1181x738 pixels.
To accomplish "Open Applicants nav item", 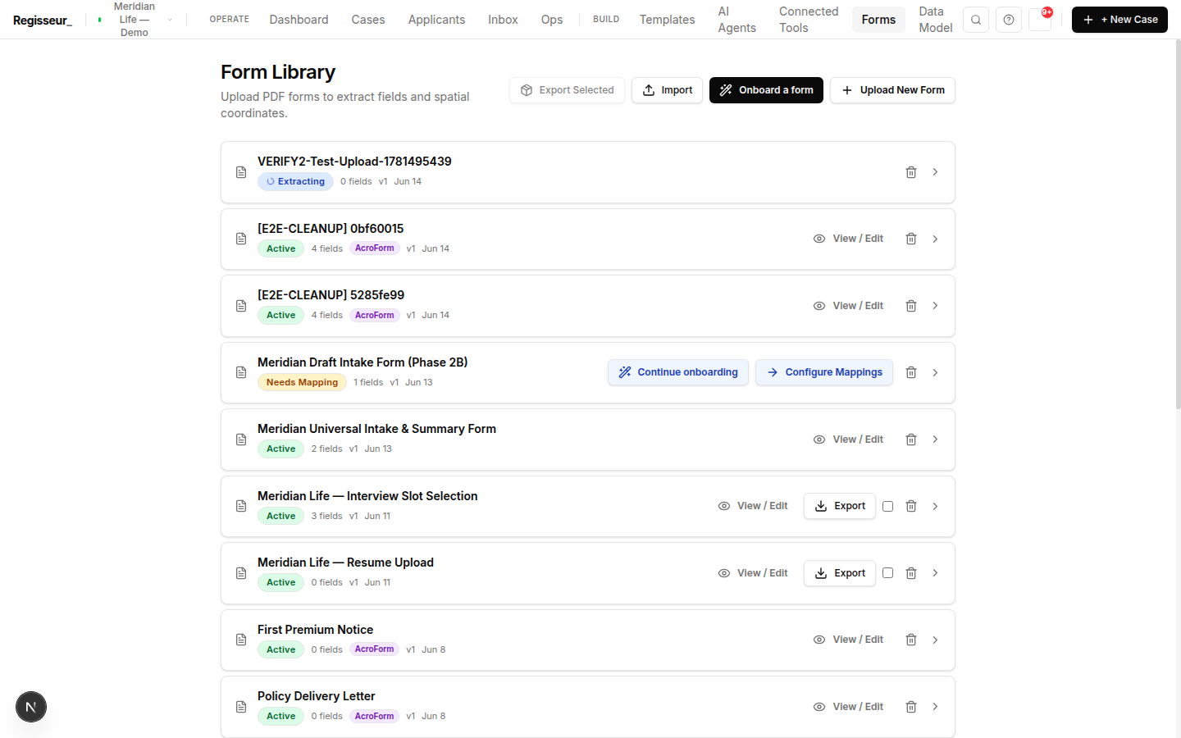I will tap(436, 20).
